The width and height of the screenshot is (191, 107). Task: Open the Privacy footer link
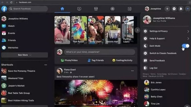(146, 74)
